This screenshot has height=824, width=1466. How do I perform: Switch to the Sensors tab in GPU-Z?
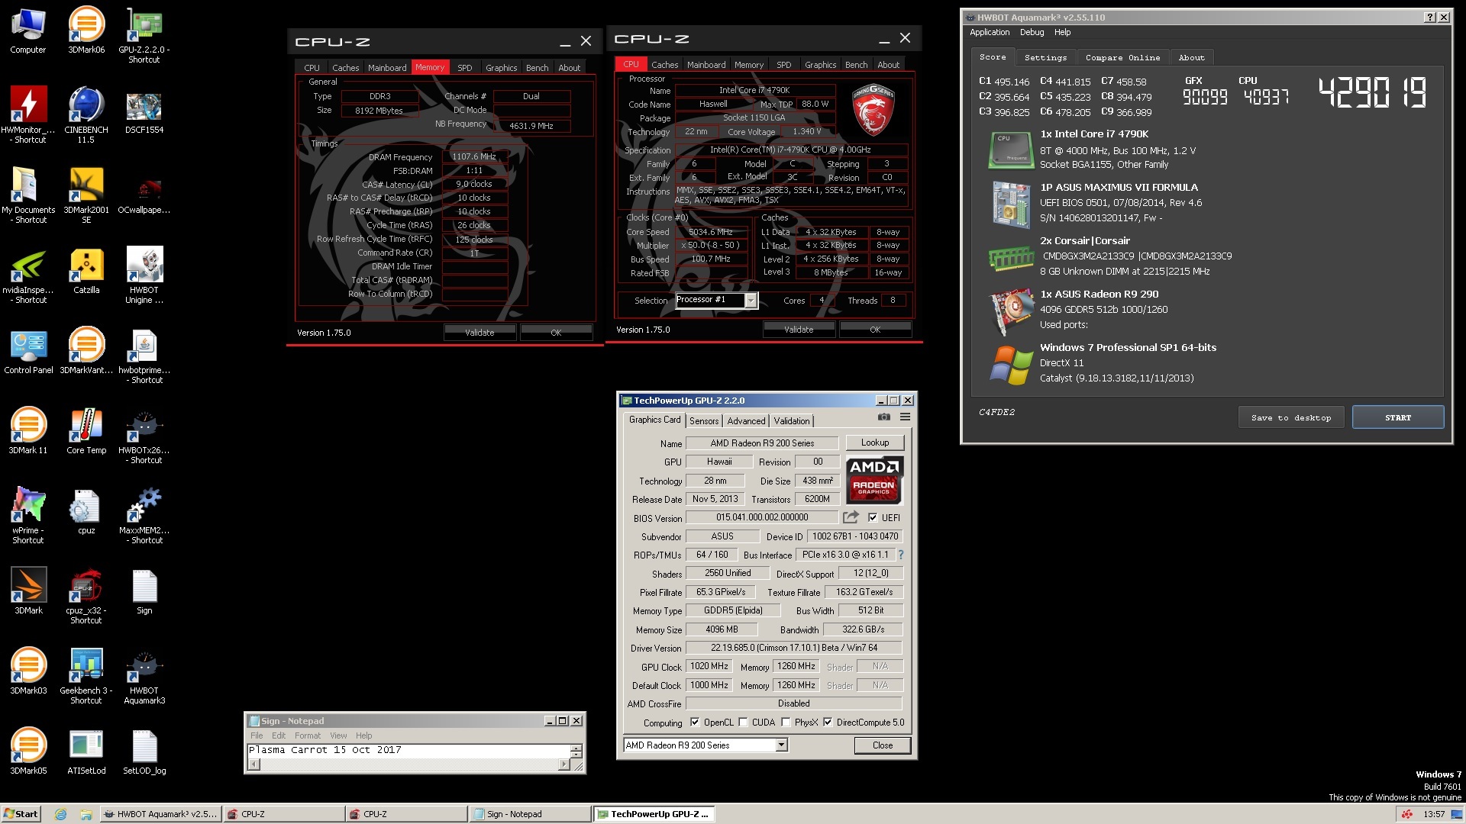704,420
